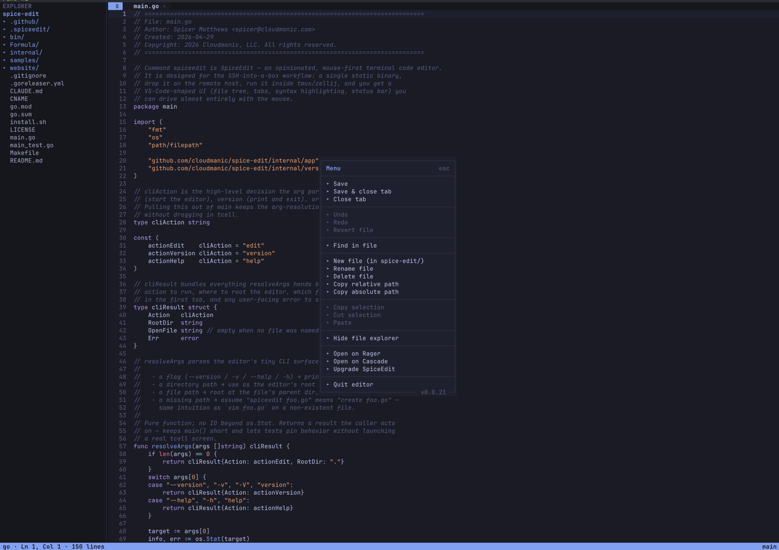Switch to the main.go editor tab
This screenshot has width=779, height=550.
(146, 6)
